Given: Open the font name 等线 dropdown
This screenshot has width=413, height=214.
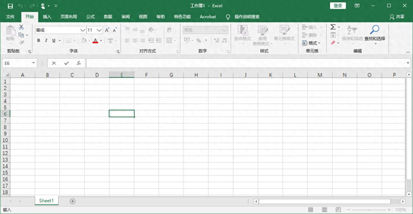Looking at the screenshot, I should (x=83, y=30).
